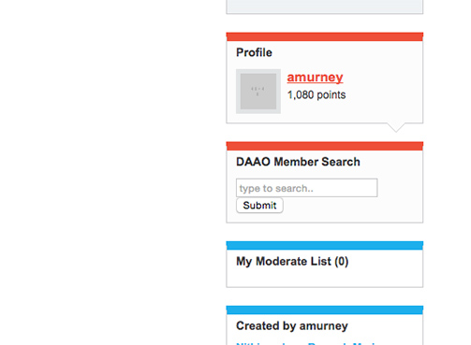471x345 pixels.
Task: Select the Profile panel heading
Action: tap(254, 52)
